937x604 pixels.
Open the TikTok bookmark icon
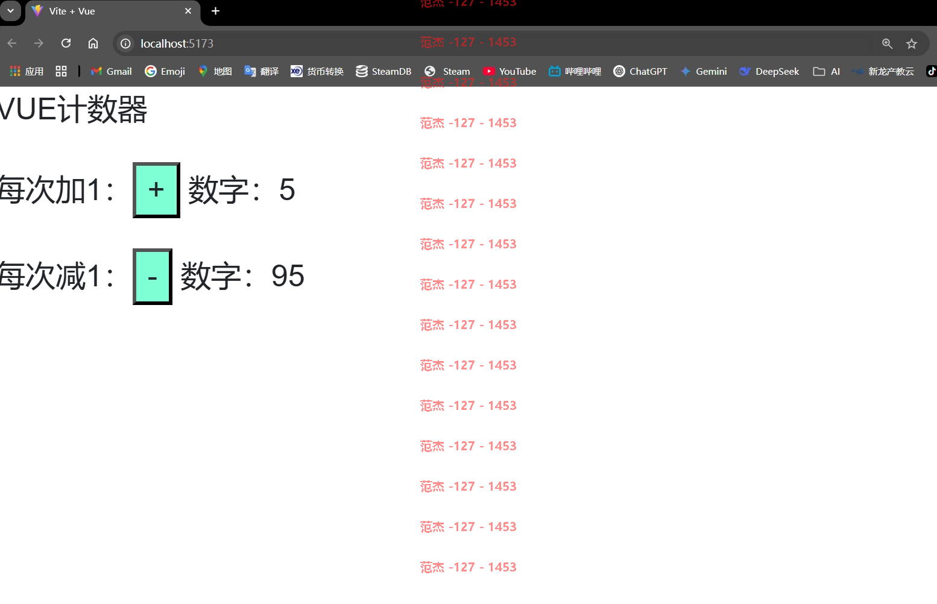point(932,71)
